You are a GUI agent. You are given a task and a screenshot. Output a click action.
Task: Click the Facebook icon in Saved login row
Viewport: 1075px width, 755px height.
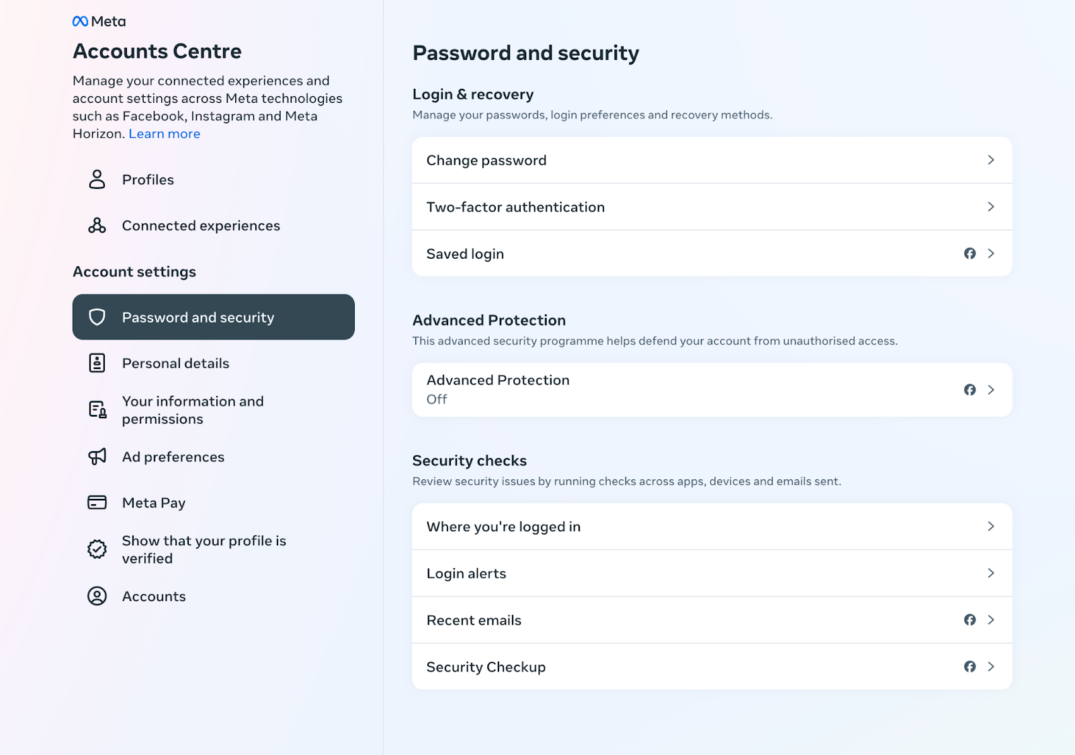click(x=970, y=253)
